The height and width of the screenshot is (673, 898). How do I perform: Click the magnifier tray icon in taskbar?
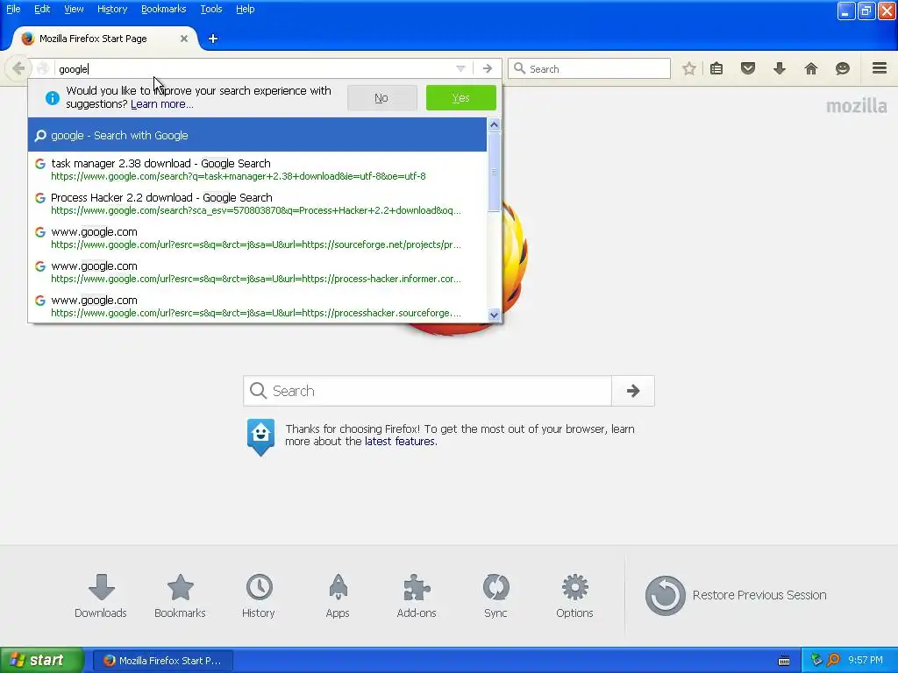(833, 661)
